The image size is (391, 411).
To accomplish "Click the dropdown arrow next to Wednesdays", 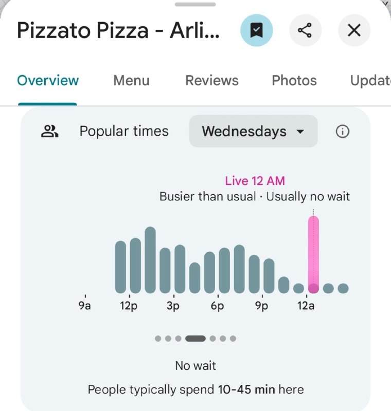I will 300,132.
